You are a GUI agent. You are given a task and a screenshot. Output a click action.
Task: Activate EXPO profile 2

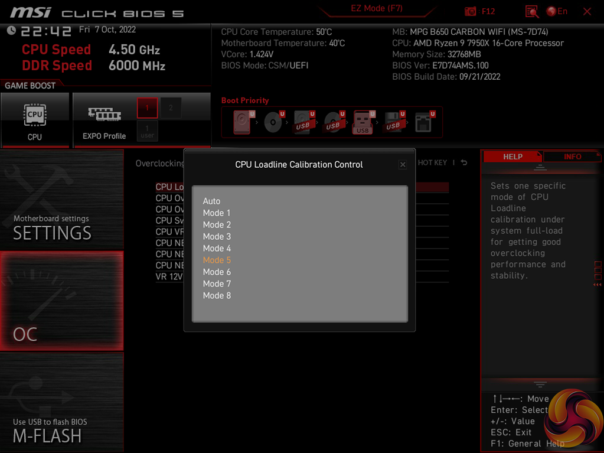(171, 108)
